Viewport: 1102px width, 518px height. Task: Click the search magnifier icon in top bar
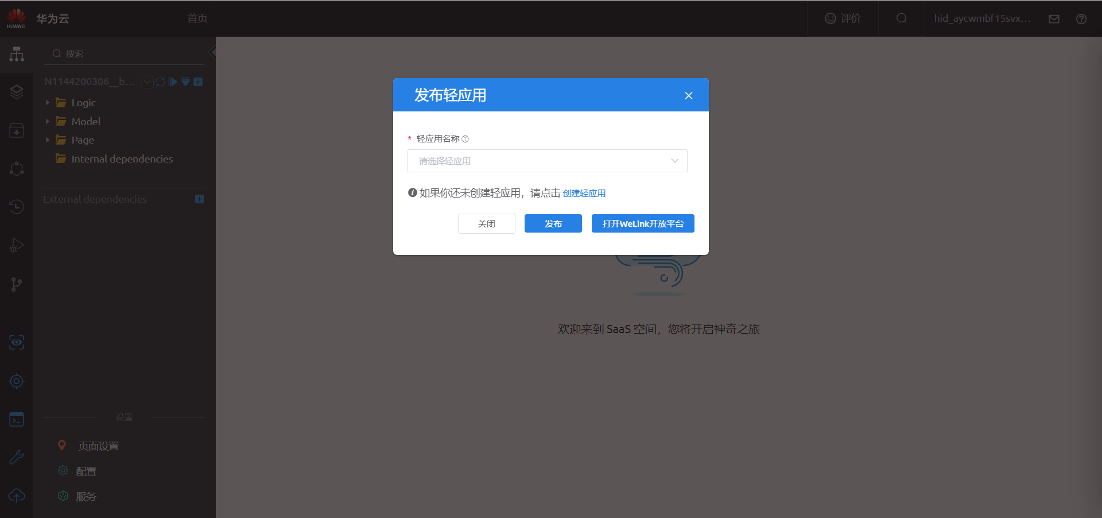click(901, 18)
